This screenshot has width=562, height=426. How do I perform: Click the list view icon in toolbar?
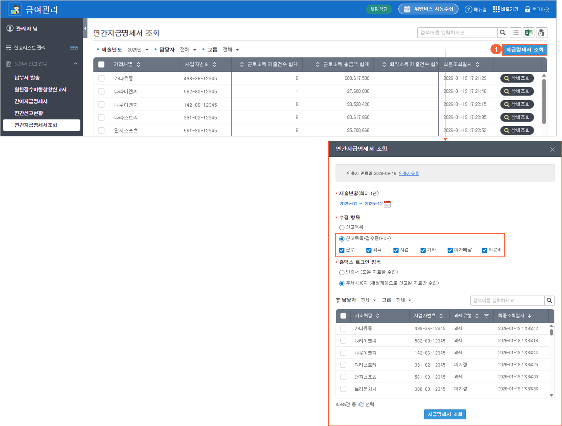[515, 33]
